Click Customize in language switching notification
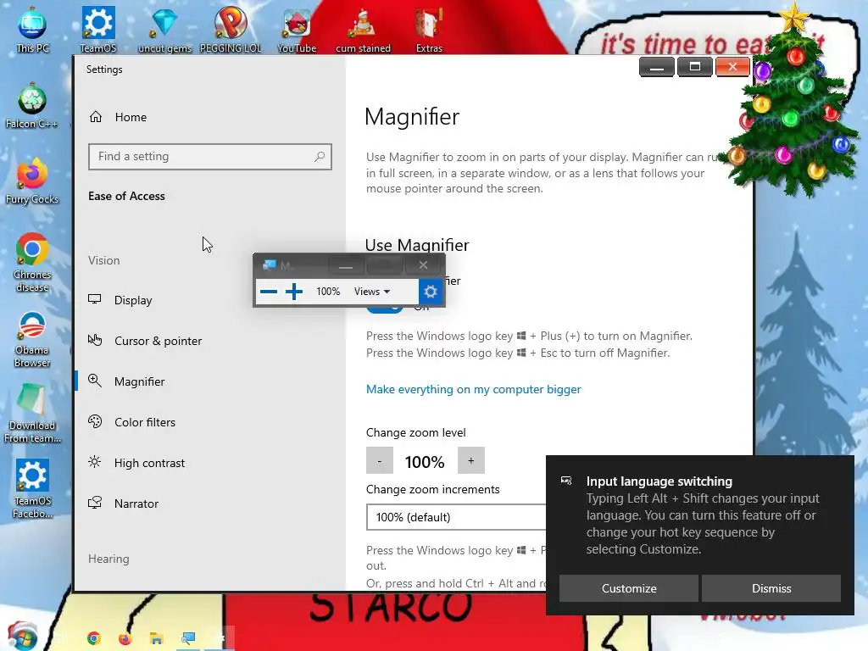 (629, 588)
